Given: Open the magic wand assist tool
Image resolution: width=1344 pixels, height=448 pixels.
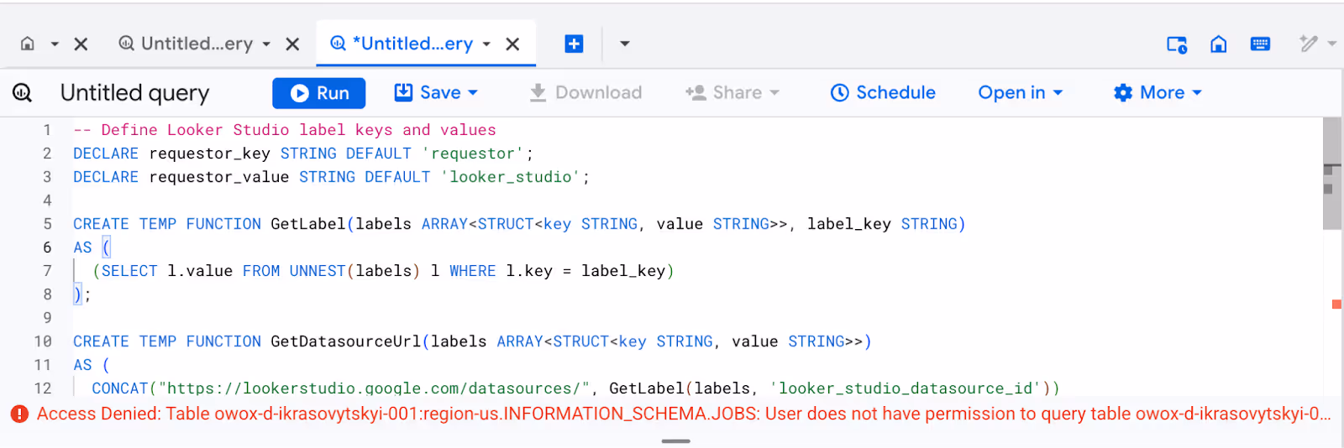Looking at the screenshot, I should (x=1308, y=43).
